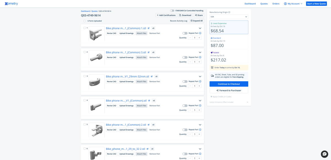
Task: Select the Fastest $217.02 shipping option
Action: [229, 56]
